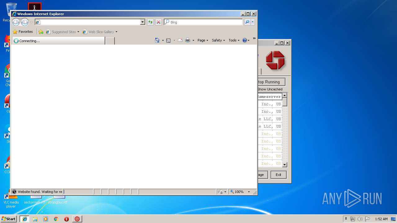This screenshot has width=397, height=223.
Task: Expand the zoom level dropdown arrow
Action: [249, 192]
